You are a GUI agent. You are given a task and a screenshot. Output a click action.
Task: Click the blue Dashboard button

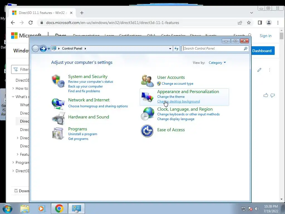point(263,51)
